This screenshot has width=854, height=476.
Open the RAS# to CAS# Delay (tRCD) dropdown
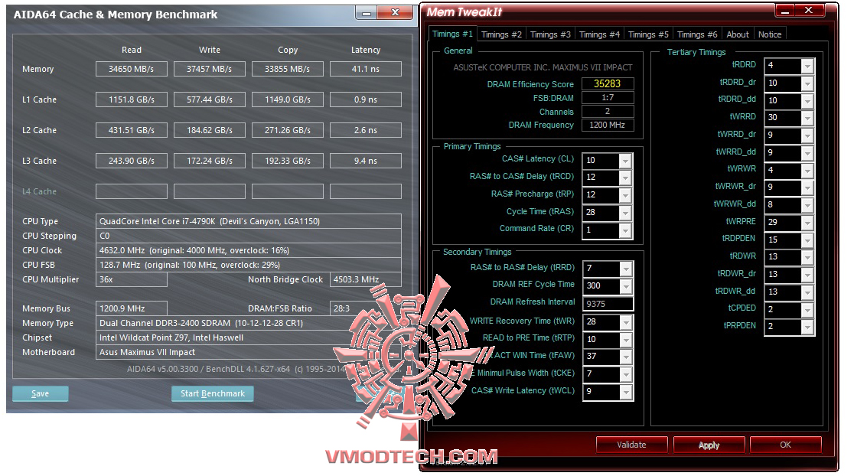coord(625,178)
